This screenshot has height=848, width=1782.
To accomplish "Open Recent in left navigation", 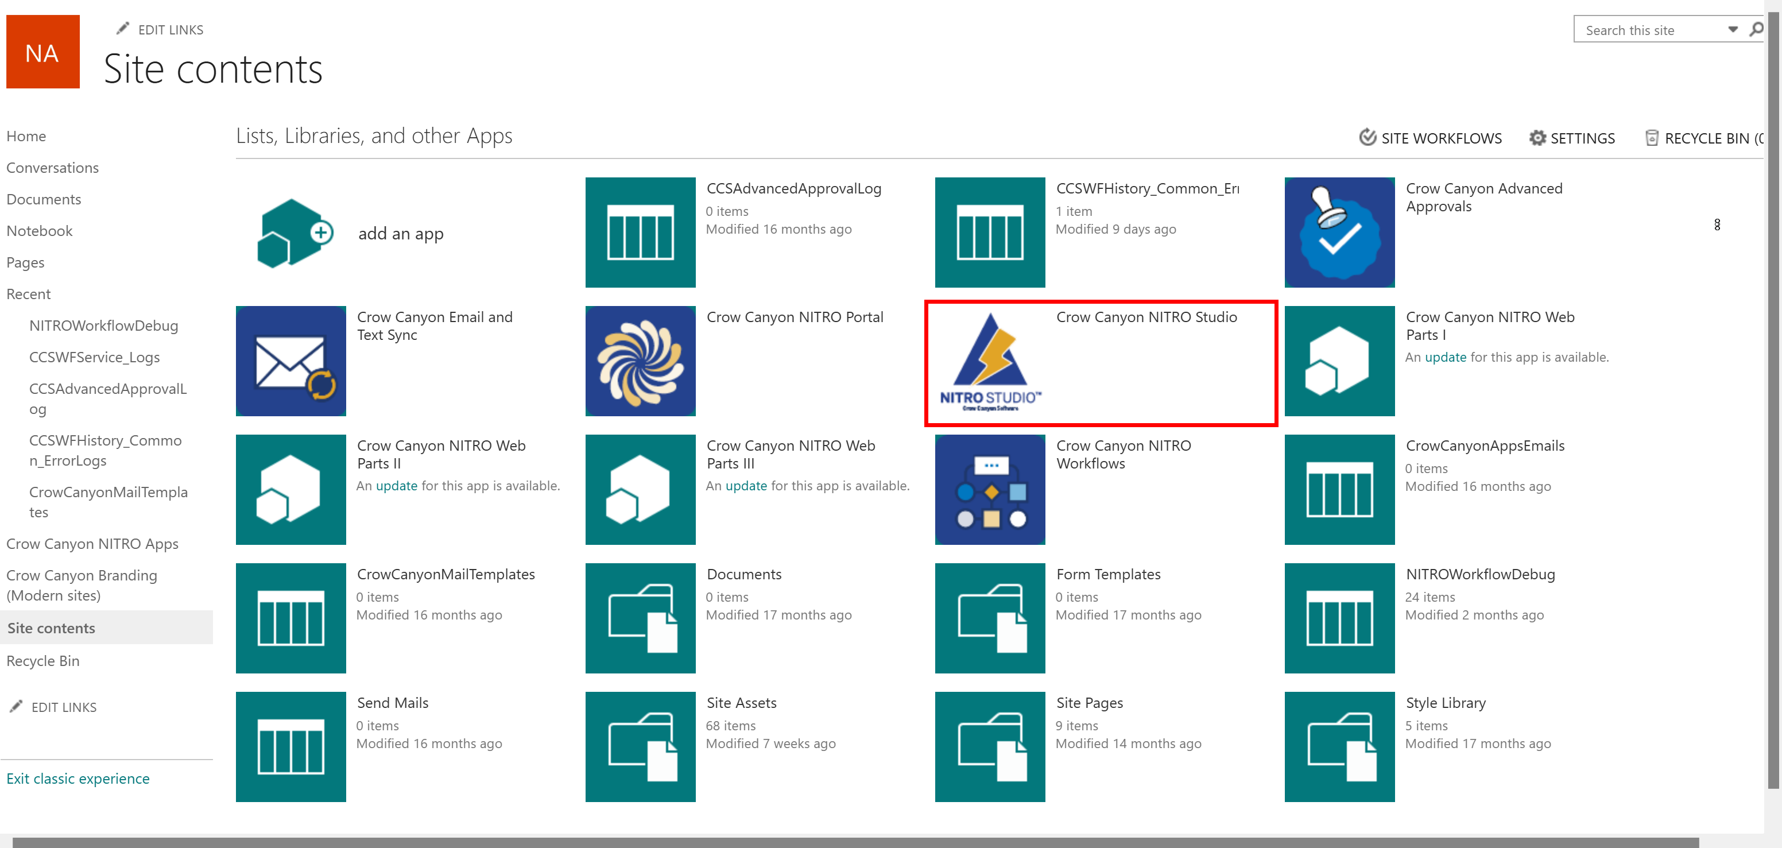I will point(28,294).
